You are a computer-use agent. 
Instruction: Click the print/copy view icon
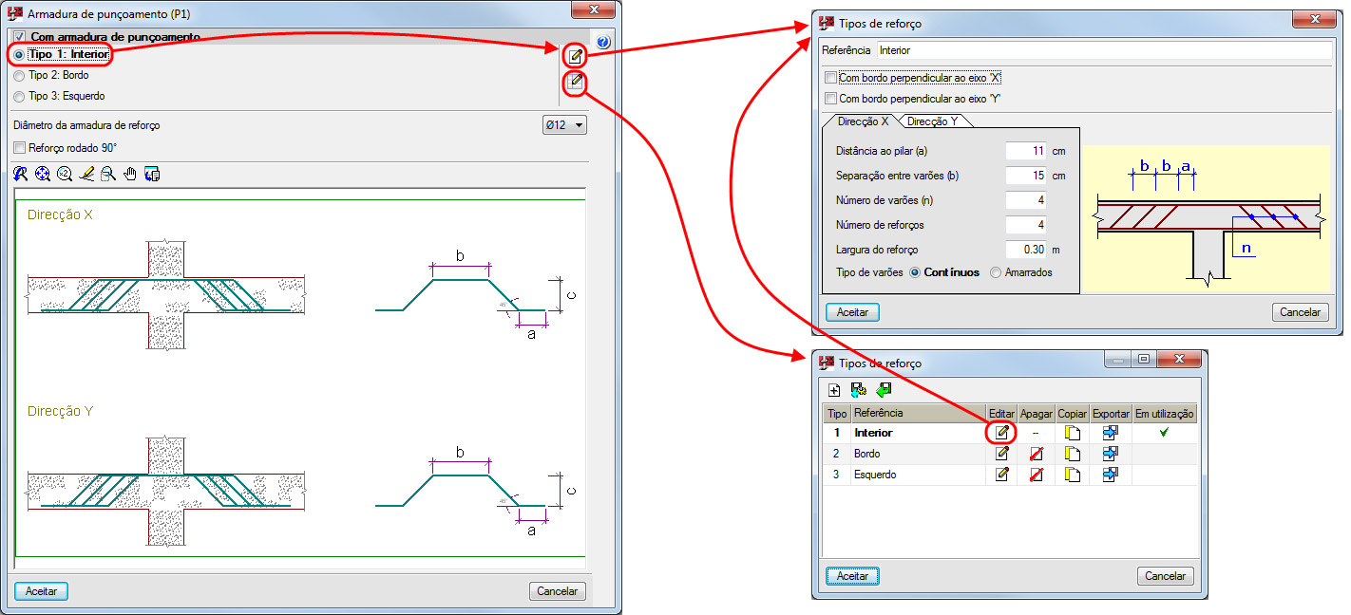click(x=152, y=174)
